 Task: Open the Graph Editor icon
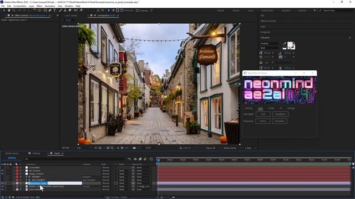coord(151,159)
